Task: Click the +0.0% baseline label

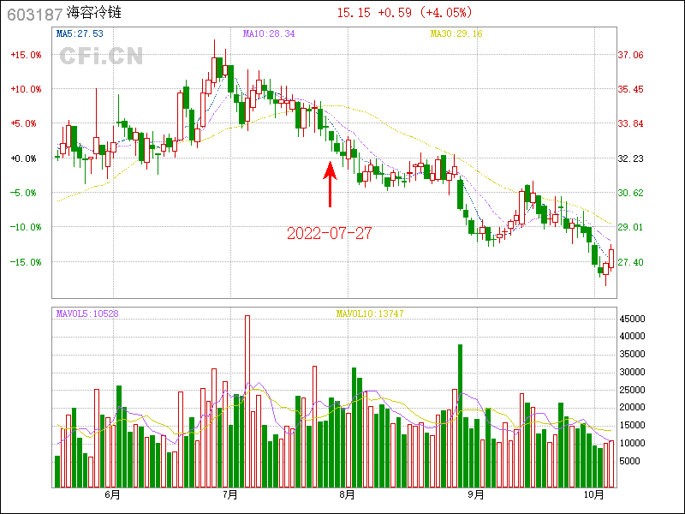Action: pos(24,158)
